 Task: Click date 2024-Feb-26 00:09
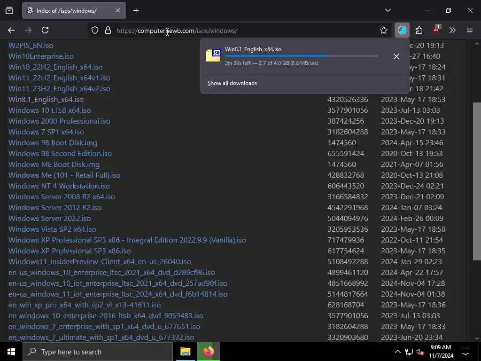click(412, 218)
